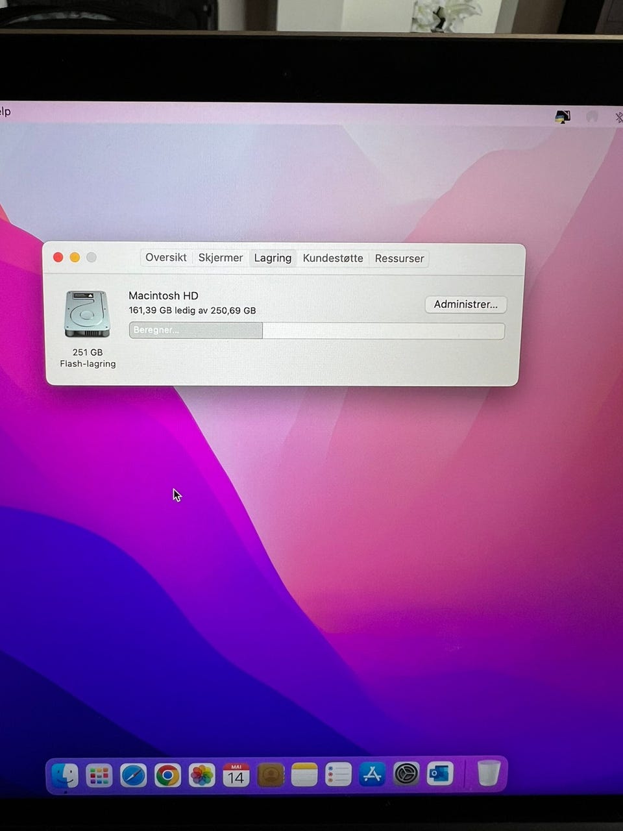Open Calendar showing MAI 14

(x=236, y=775)
